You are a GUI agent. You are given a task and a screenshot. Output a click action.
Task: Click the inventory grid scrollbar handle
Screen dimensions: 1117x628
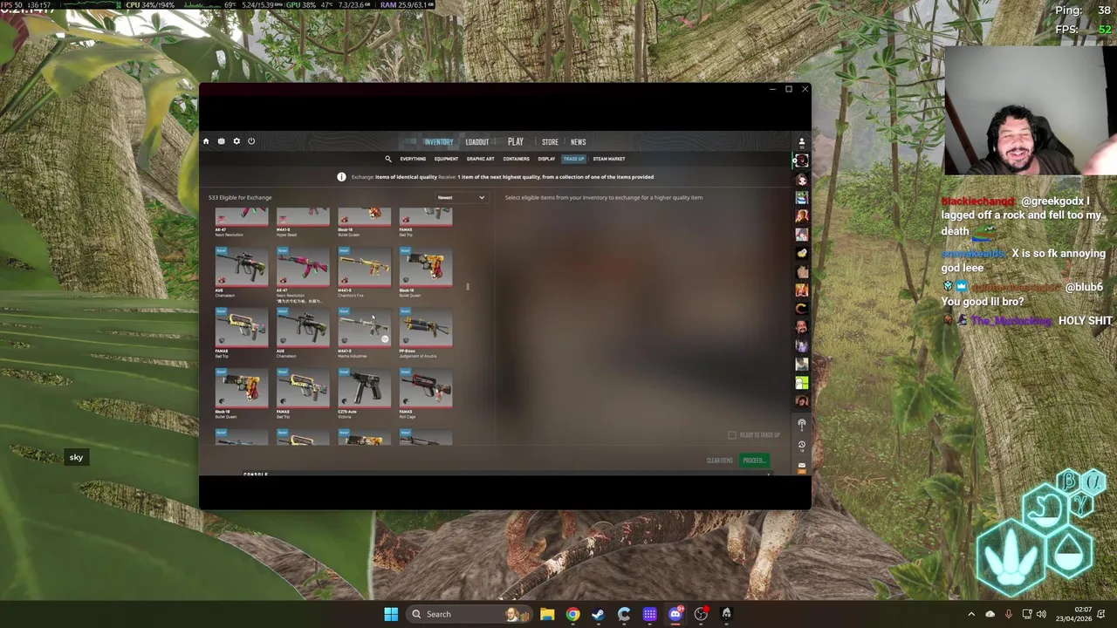click(468, 286)
